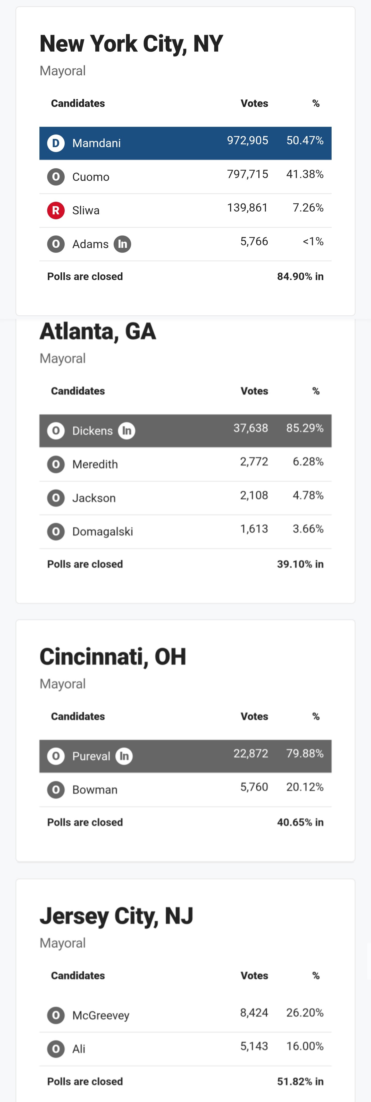Click the incumbent badge next to Pureval
371x1102 pixels.
tap(124, 756)
